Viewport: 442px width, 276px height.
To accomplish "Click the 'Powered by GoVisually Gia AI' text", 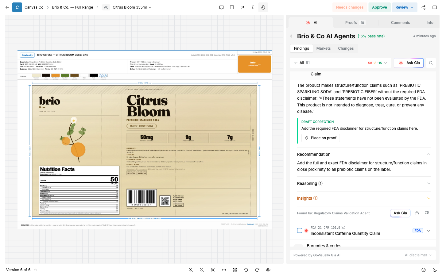I will pos(317,255).
